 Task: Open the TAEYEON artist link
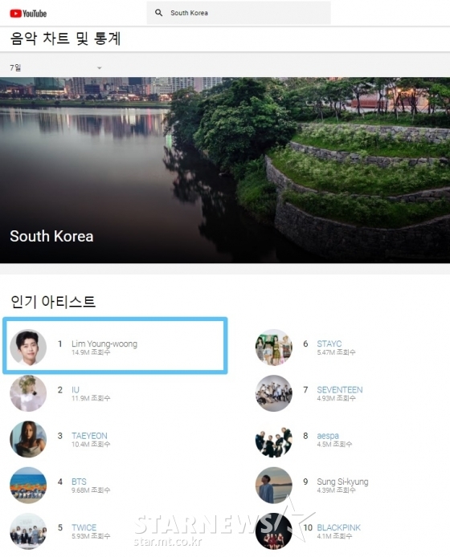click(x=89, y=436)
